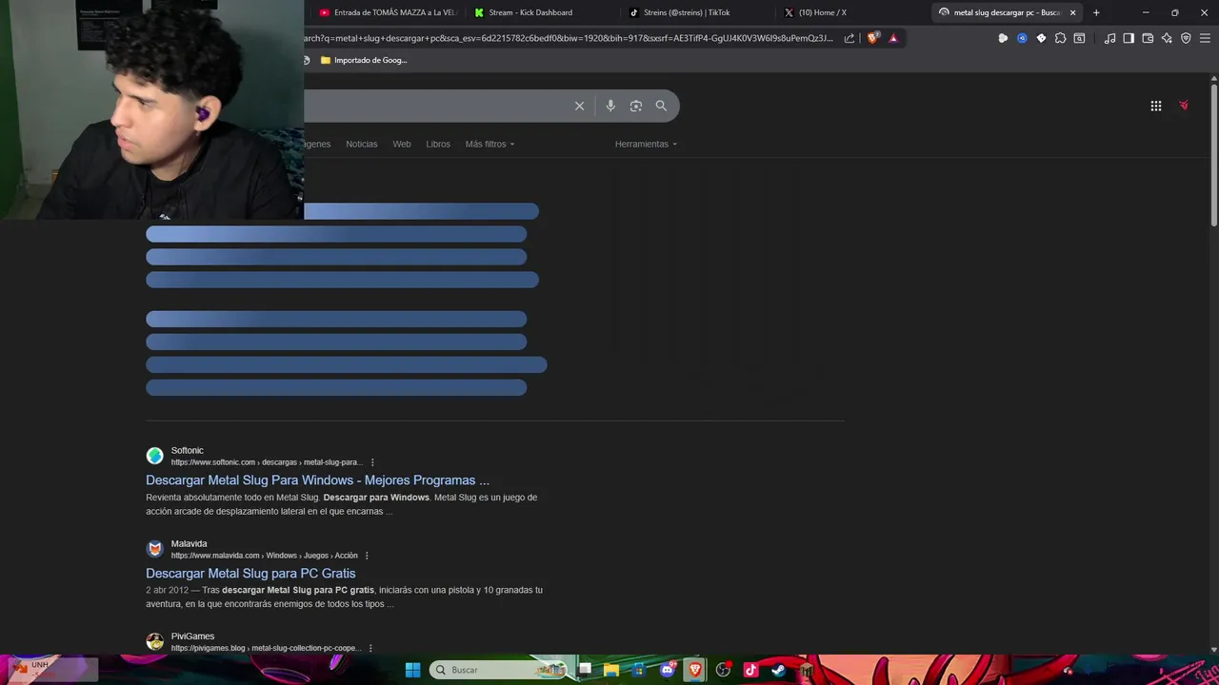Viewport: 1219px width, 685px height.
Task: Submit query with the magnifier search icon
Action: [x=661, y=106]
